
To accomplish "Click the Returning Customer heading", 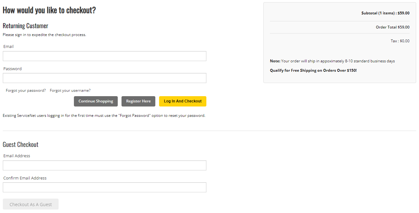I will pyautogui.click(x=25, y=26).
